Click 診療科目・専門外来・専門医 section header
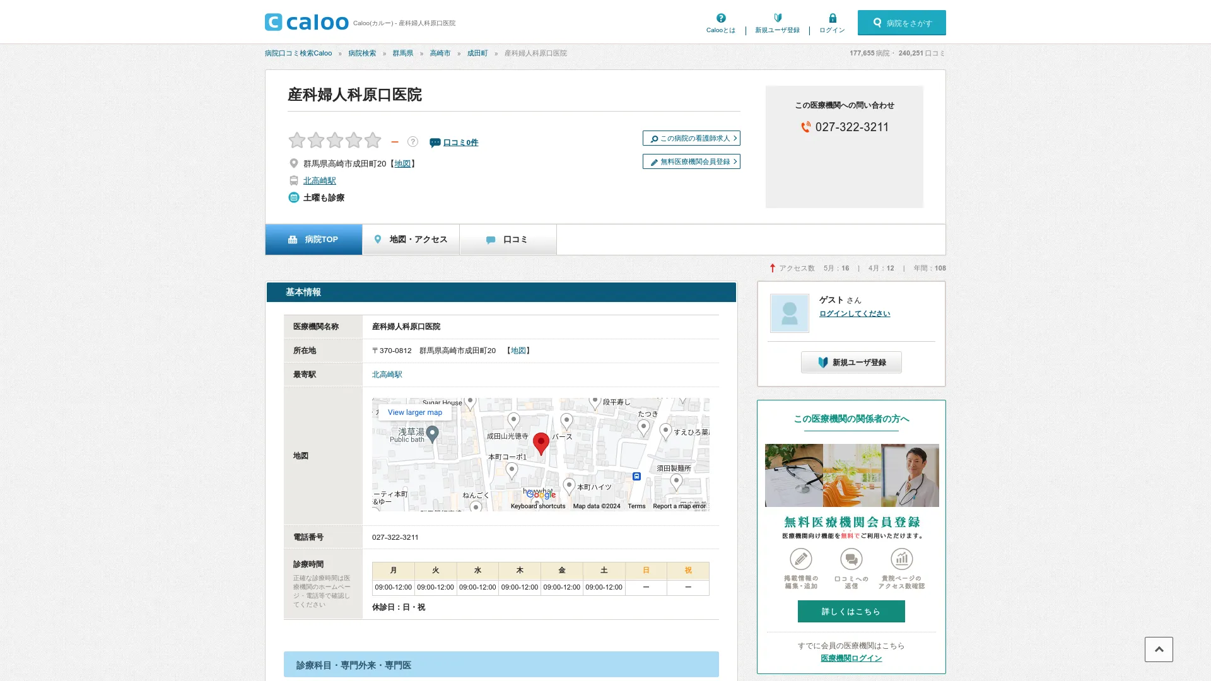The image size is (1211, 681). pos(501,665)
